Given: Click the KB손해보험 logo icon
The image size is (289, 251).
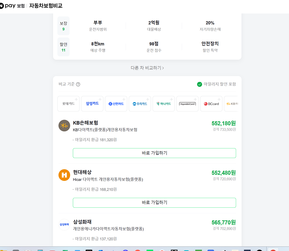Looking at the screenshot, I should click(64, 126).
